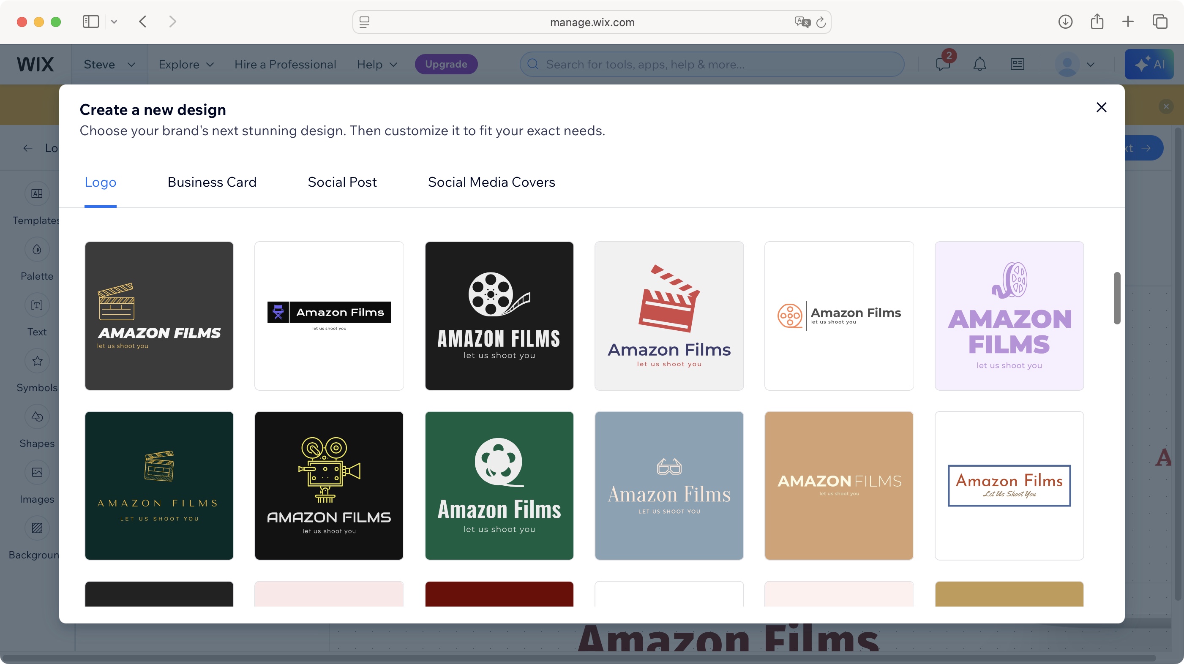Close the Create a new design dialog
1184x664 pixels.
pyautogui.click(x=1101, y=107)
